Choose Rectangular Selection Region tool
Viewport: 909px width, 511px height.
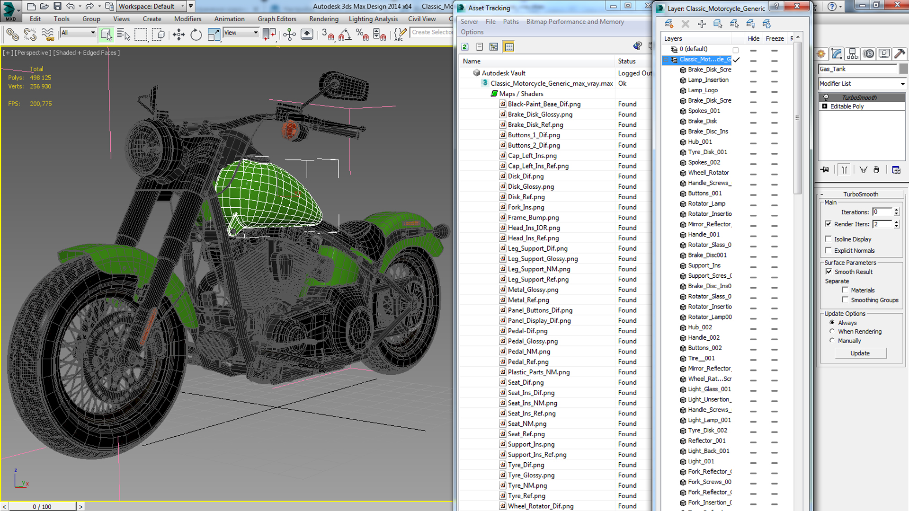141,34
